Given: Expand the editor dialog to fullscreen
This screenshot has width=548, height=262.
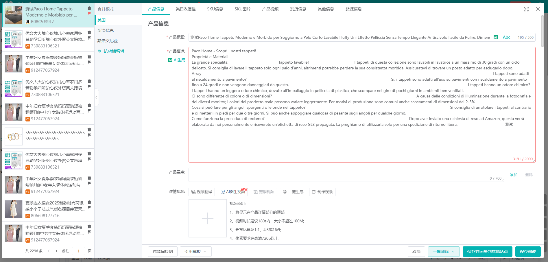Looking at the screenshot, I should point(526,9).
